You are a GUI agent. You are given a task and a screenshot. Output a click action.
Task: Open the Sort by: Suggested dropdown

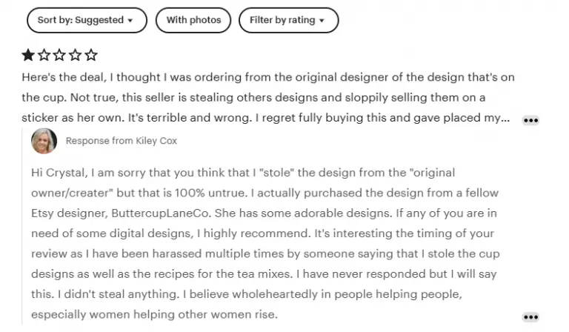[86, 20]
